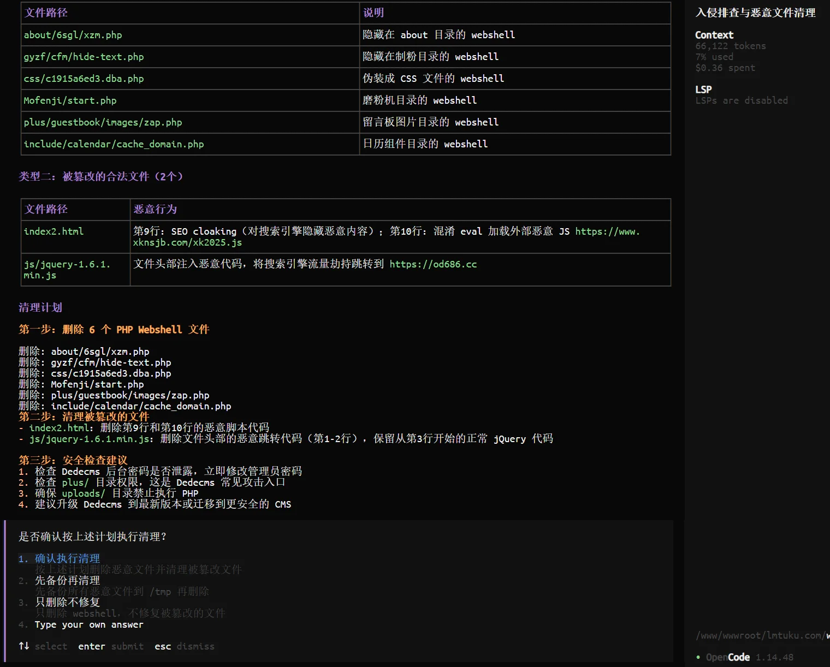
Task: Click the question 是否确认按上述计划执行清理?
Action: [92, 537]
